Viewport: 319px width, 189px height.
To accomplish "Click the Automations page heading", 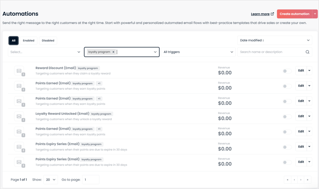I will [20, 14].
